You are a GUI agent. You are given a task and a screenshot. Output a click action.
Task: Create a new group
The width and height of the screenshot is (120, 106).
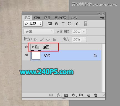point(81,95)
